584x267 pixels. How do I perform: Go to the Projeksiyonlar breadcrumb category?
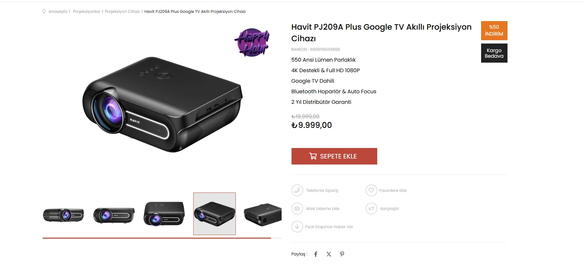[86, 12]
